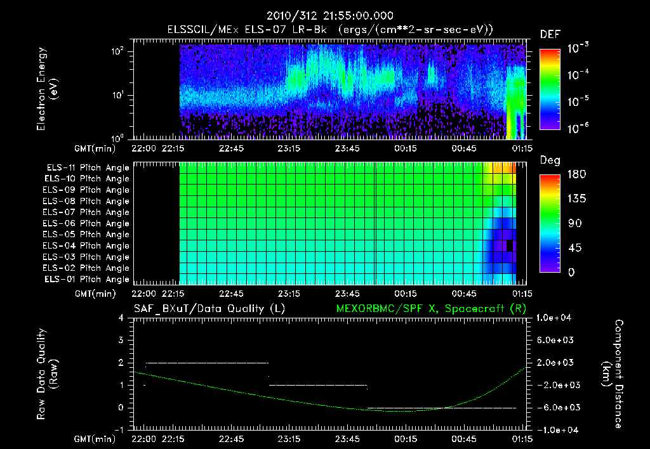650x449 pixels.
Task: Select the DEF label above the color bar
Action: (x=550, y=34)
